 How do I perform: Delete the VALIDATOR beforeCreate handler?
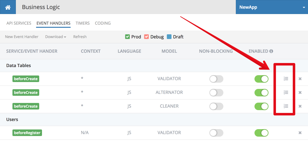(300, 79)
